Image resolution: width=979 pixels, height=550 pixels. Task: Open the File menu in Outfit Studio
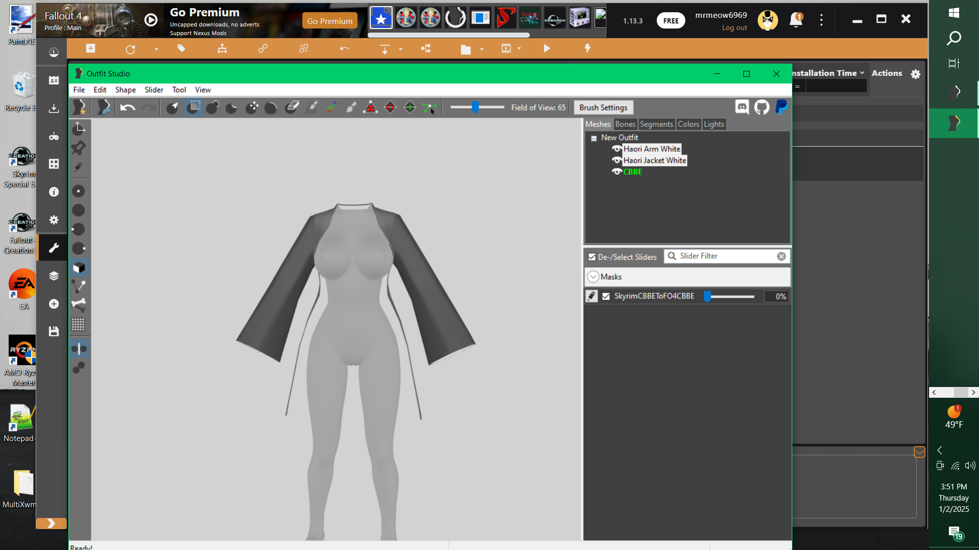tap(79, 90)
